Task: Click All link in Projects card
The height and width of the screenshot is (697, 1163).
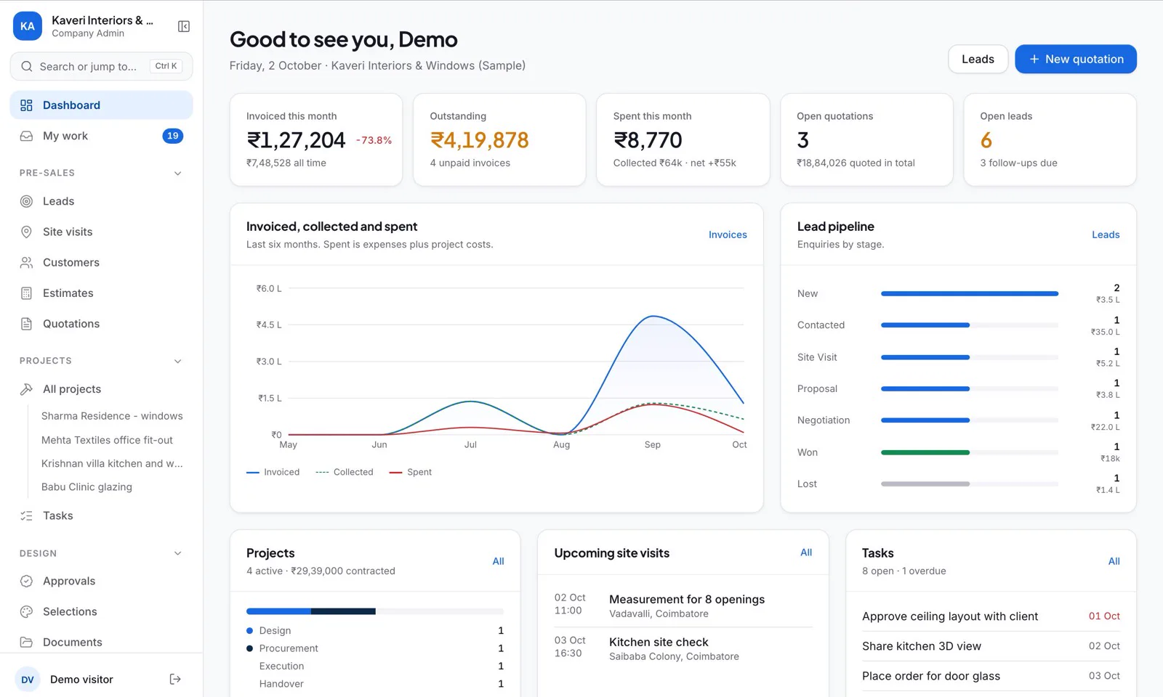Action: coord(498,561)
